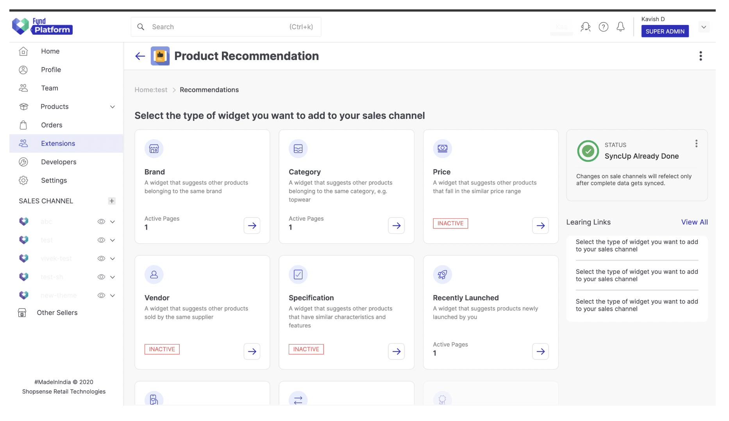Click the Product Recommendation extension icon
This screenshot has height=421, width=729.
[x=160, y=56]
